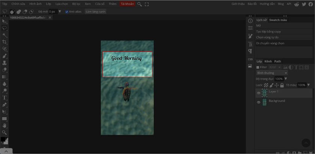The image size is (315, 154).
Task: Open the Tô màu fill dropdown arrow
Action: tap(308, 85)
